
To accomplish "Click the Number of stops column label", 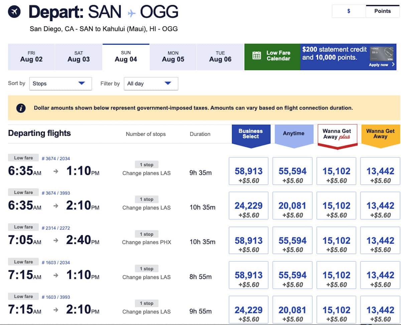I will click(x=146, y=134).
